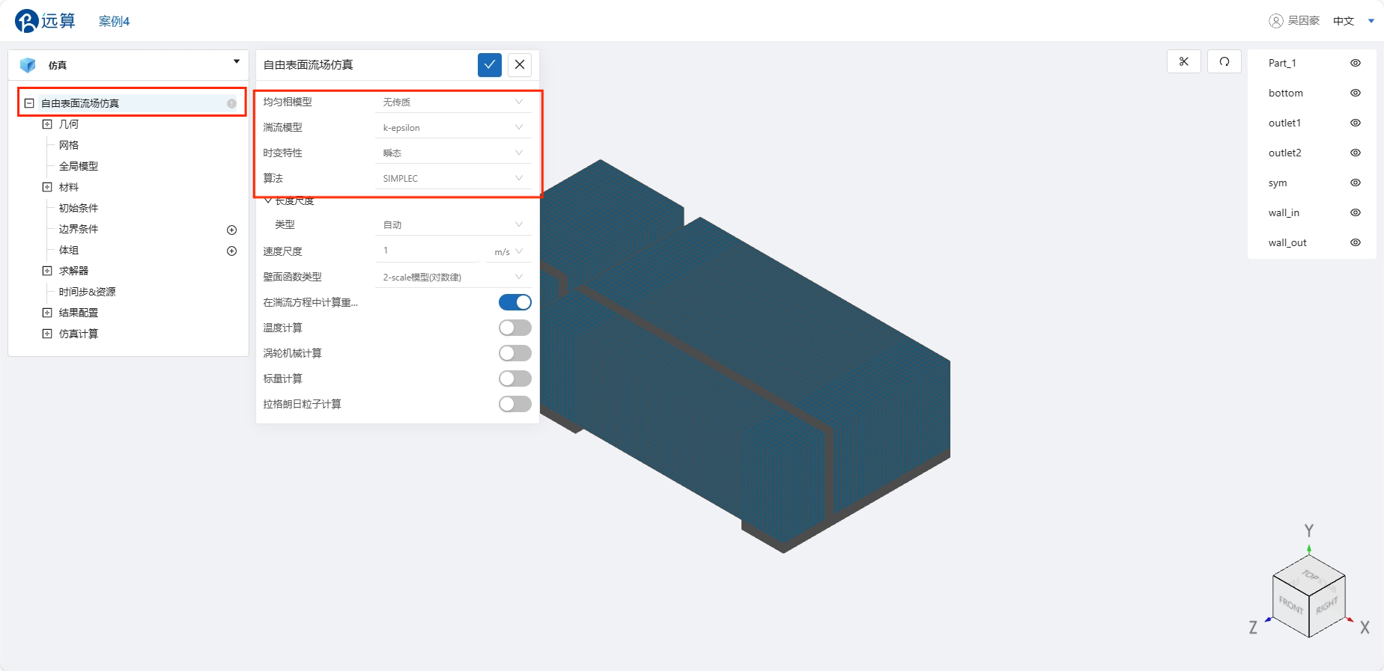Screen dimensions: 1384x671
Task: Select 全局模型 in the tree
Action: (x=79, y=166)
